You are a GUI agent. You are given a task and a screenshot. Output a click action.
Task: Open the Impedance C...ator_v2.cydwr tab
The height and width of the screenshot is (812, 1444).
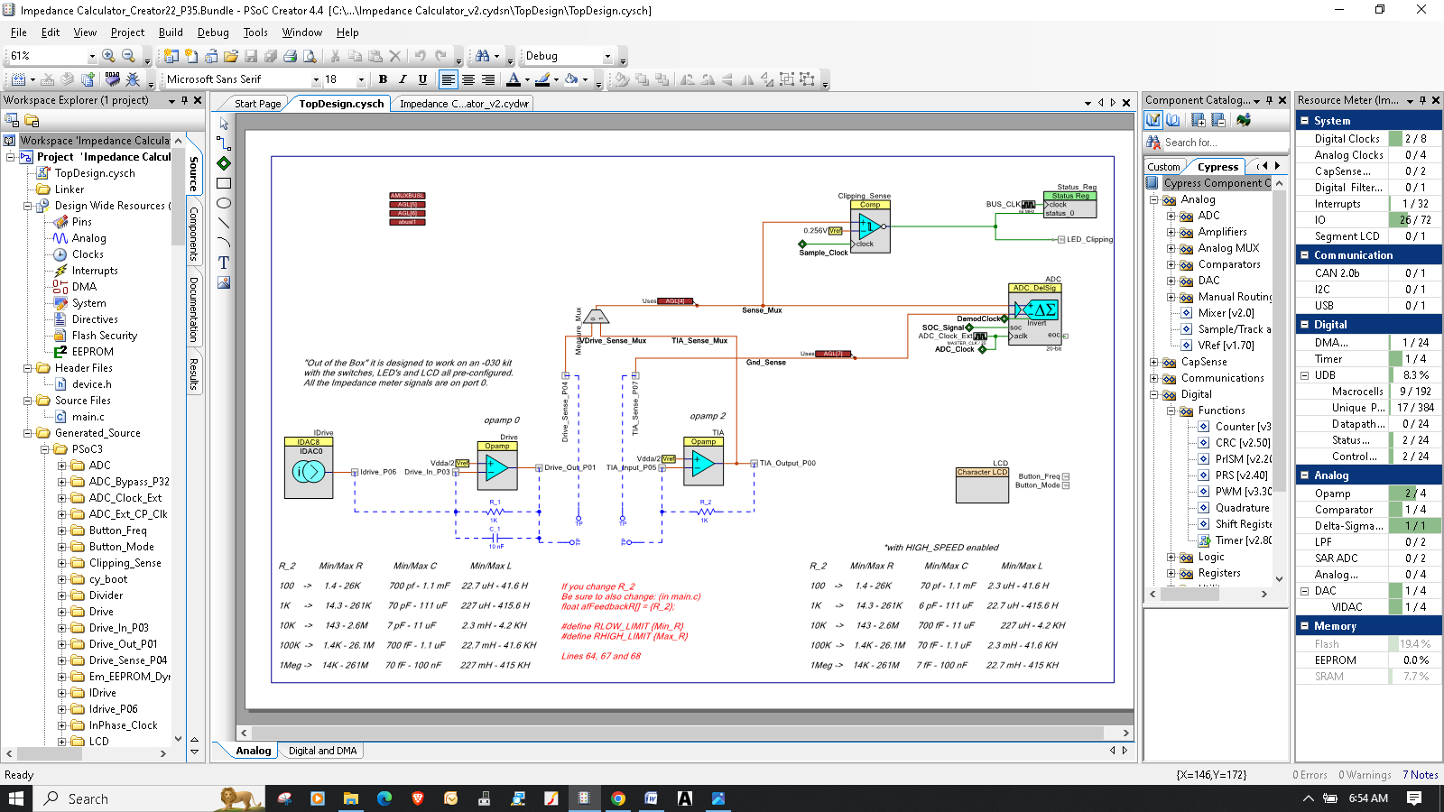coord(464,104)
